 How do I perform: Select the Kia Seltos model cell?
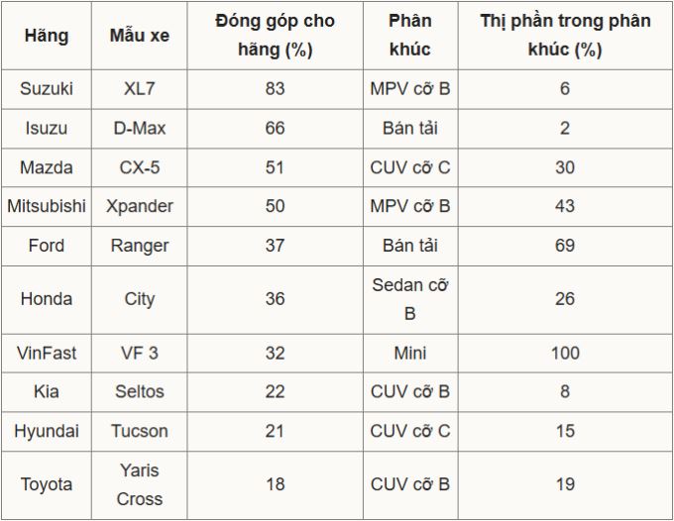point(139,392)
